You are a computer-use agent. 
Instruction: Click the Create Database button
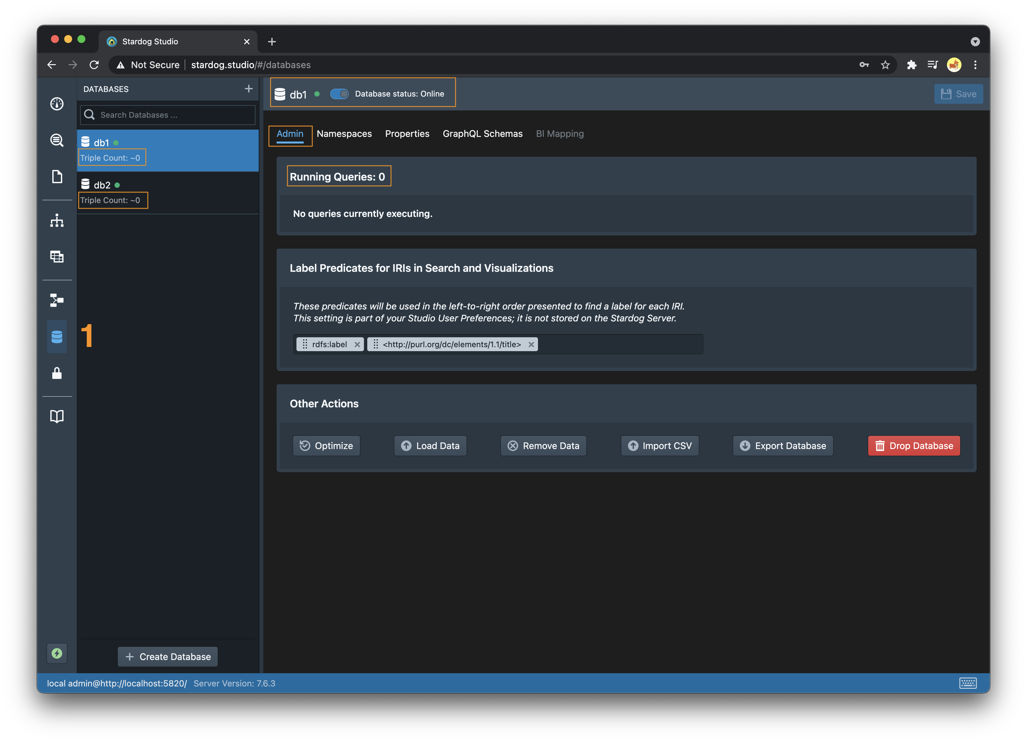point(167,656)
